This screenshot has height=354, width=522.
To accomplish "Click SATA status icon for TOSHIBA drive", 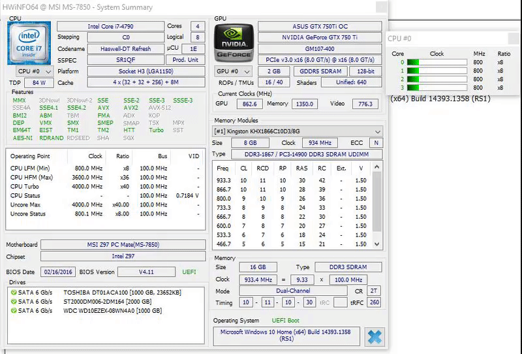I will (x=14, y=293).
